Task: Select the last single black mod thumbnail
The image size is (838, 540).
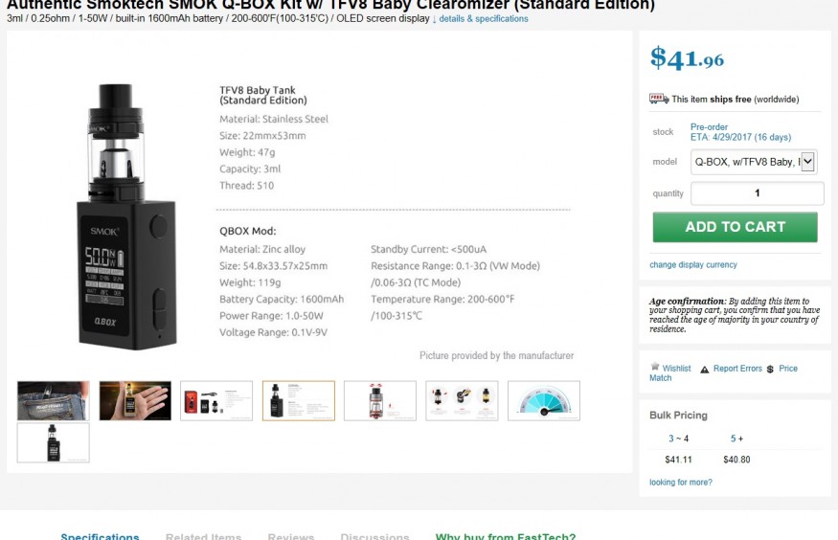Action: coord(54,442)
